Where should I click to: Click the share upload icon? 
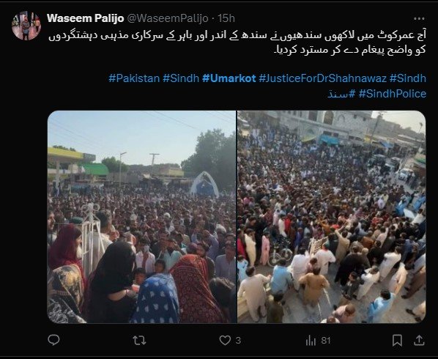click(x=419, y=340)
